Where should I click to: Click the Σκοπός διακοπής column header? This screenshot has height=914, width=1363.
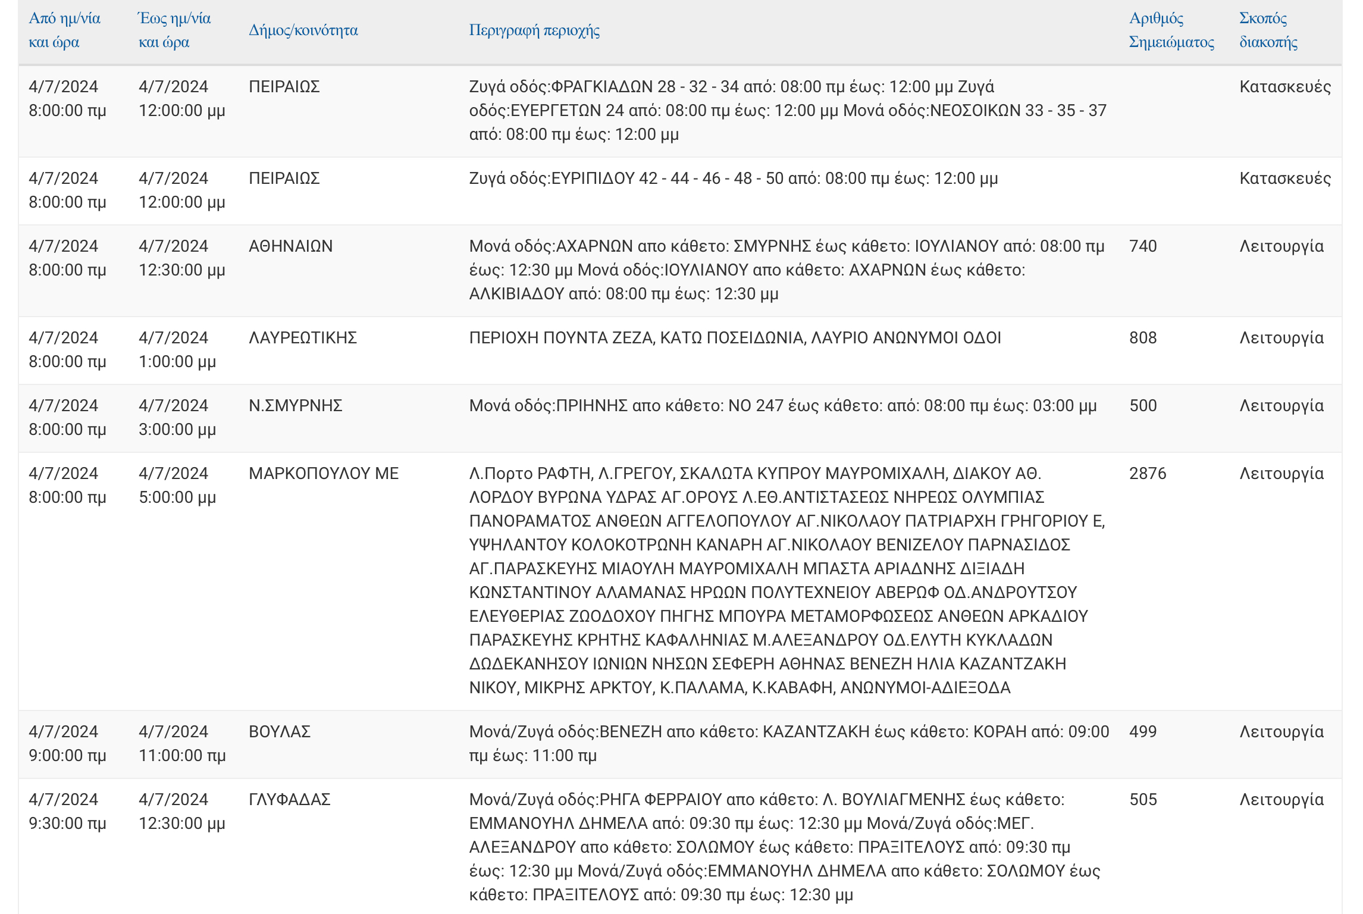pos(1268,30)
